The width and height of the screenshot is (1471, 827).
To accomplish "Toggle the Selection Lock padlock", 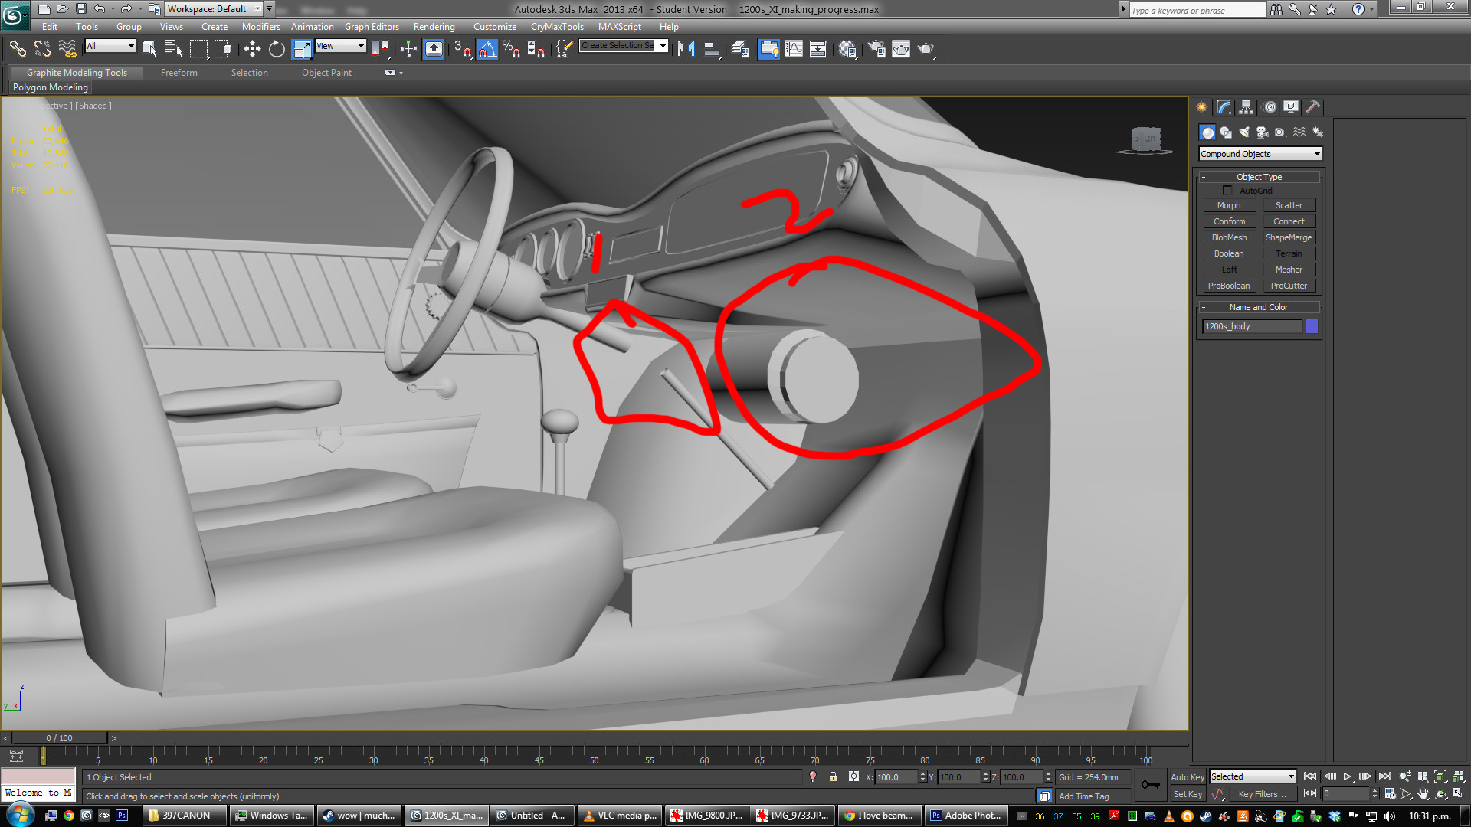I will click(833, 776).
